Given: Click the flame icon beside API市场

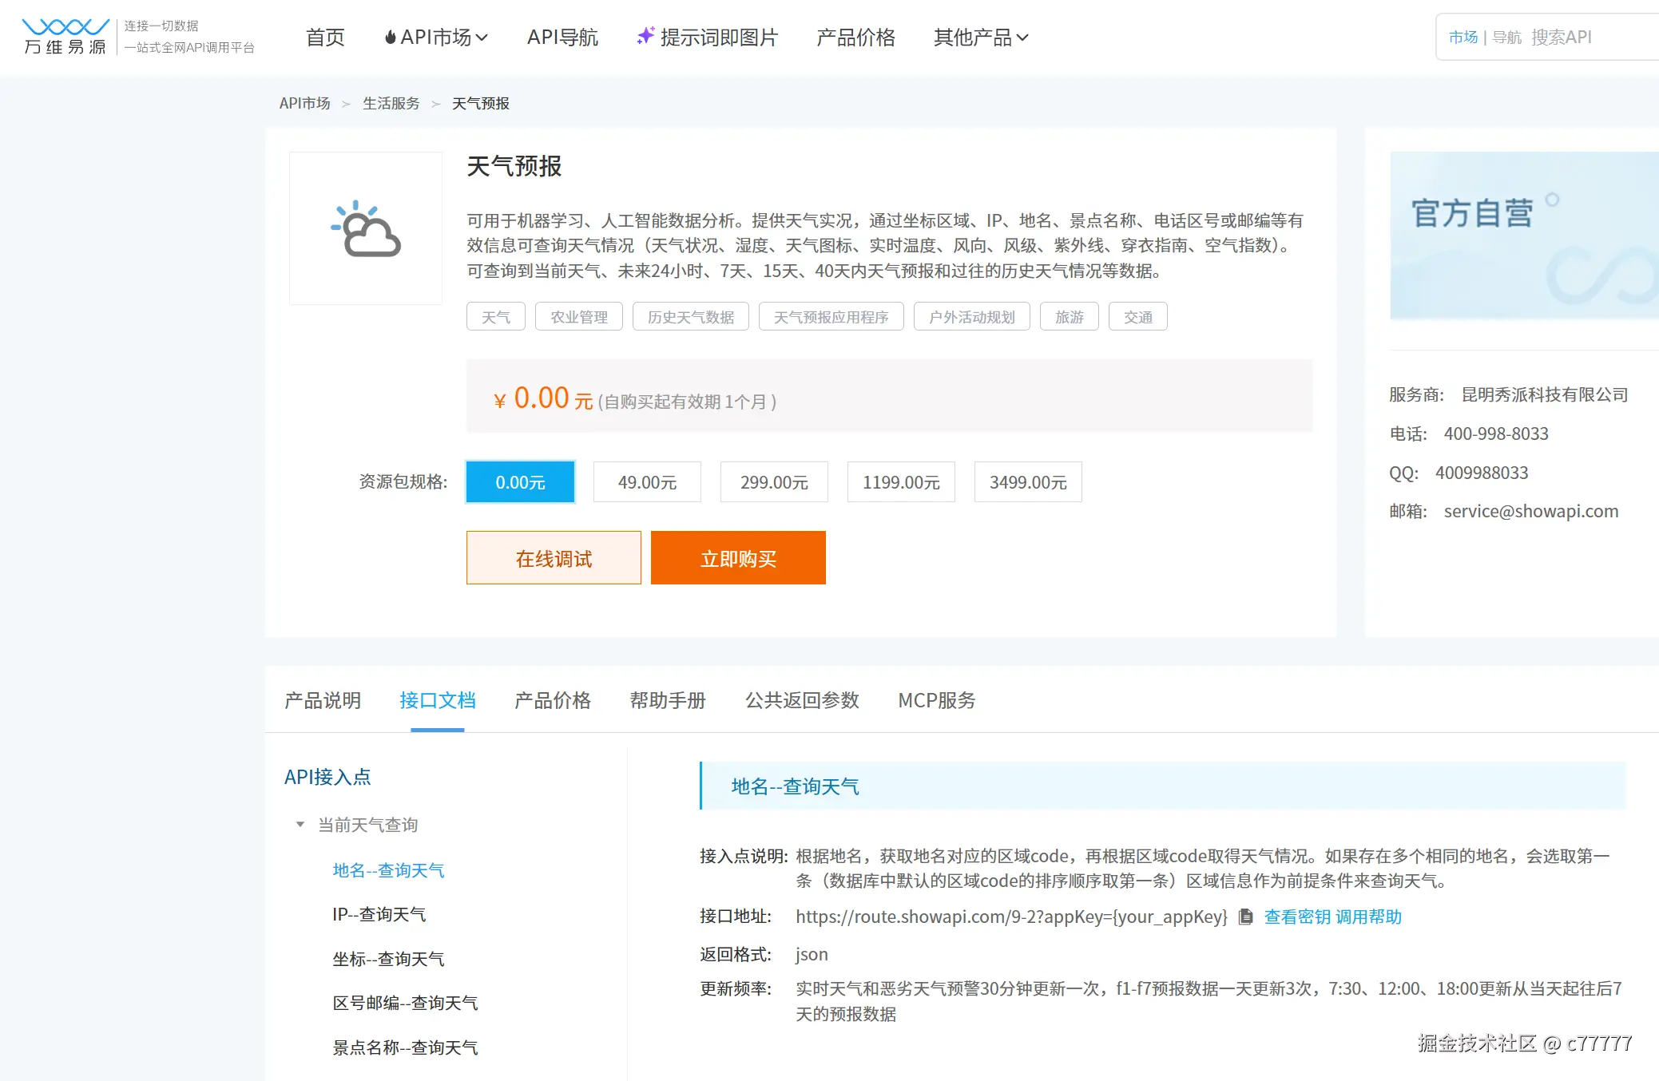Looking at the screenshot, I should pos(390,38).
